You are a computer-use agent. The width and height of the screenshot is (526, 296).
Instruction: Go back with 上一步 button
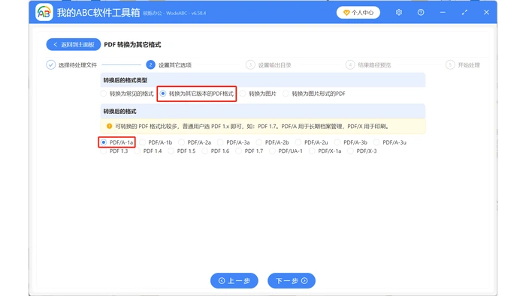pyautogui.click(x=234, y=280)
